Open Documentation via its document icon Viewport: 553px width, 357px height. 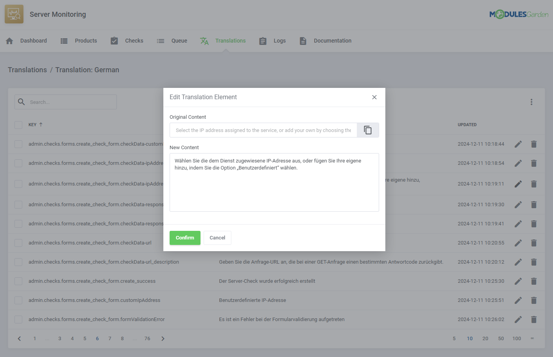pyautogui.click(x=303, y=40)
